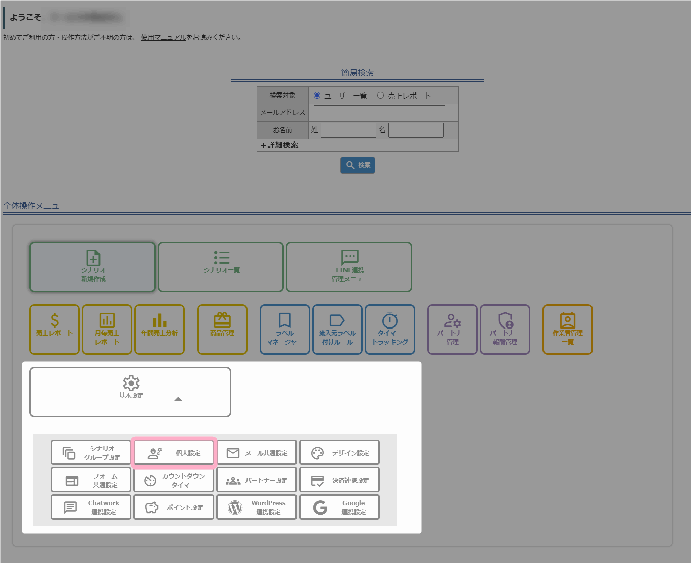The image size is (691, 563).
Task: Click the 売上レポート dollar icon
Action: [54, 329]
